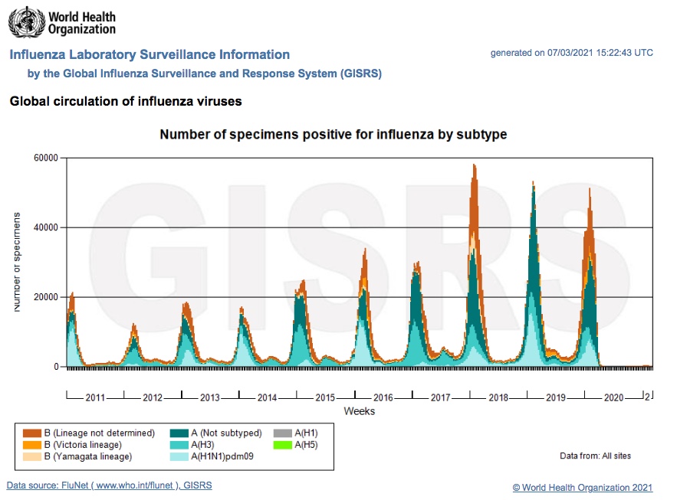The width and height of the screenshot is (677, 500).
Task: Click the Influenza Laboratory Surveillance Information heading
Action: point(150,55)
